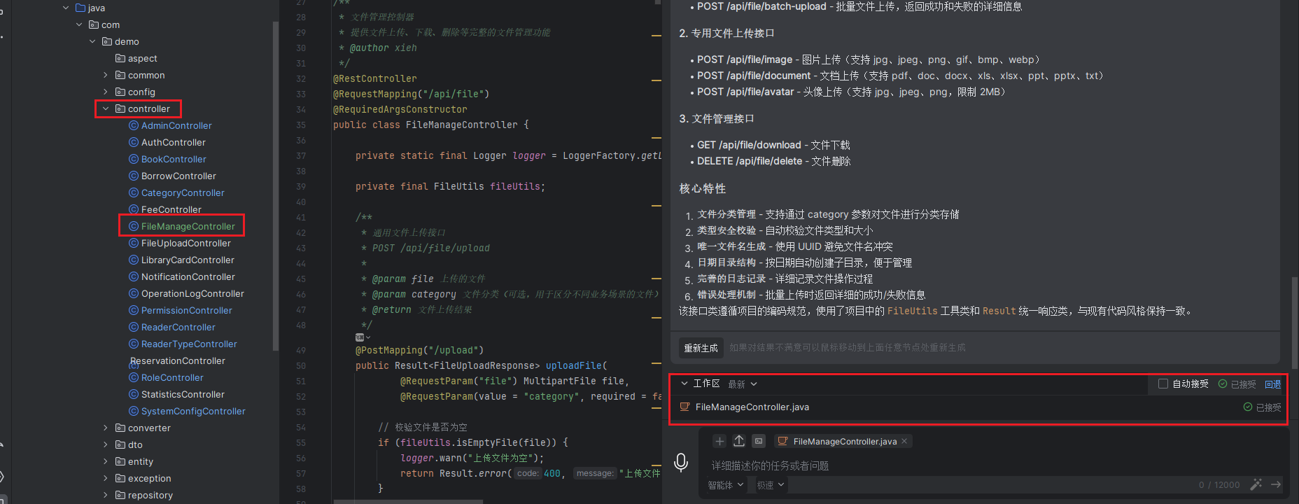
Task: Click the terminal icon in chat input toolbar
Action: (x=759, y=441)
